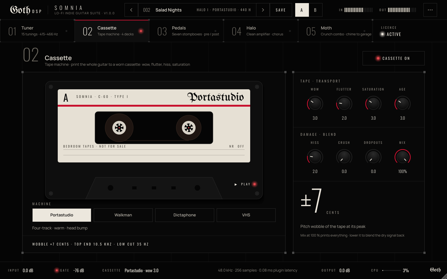The image size is (447, 279).
Task: Click the CRUSH knob
Action: (344, 157)
